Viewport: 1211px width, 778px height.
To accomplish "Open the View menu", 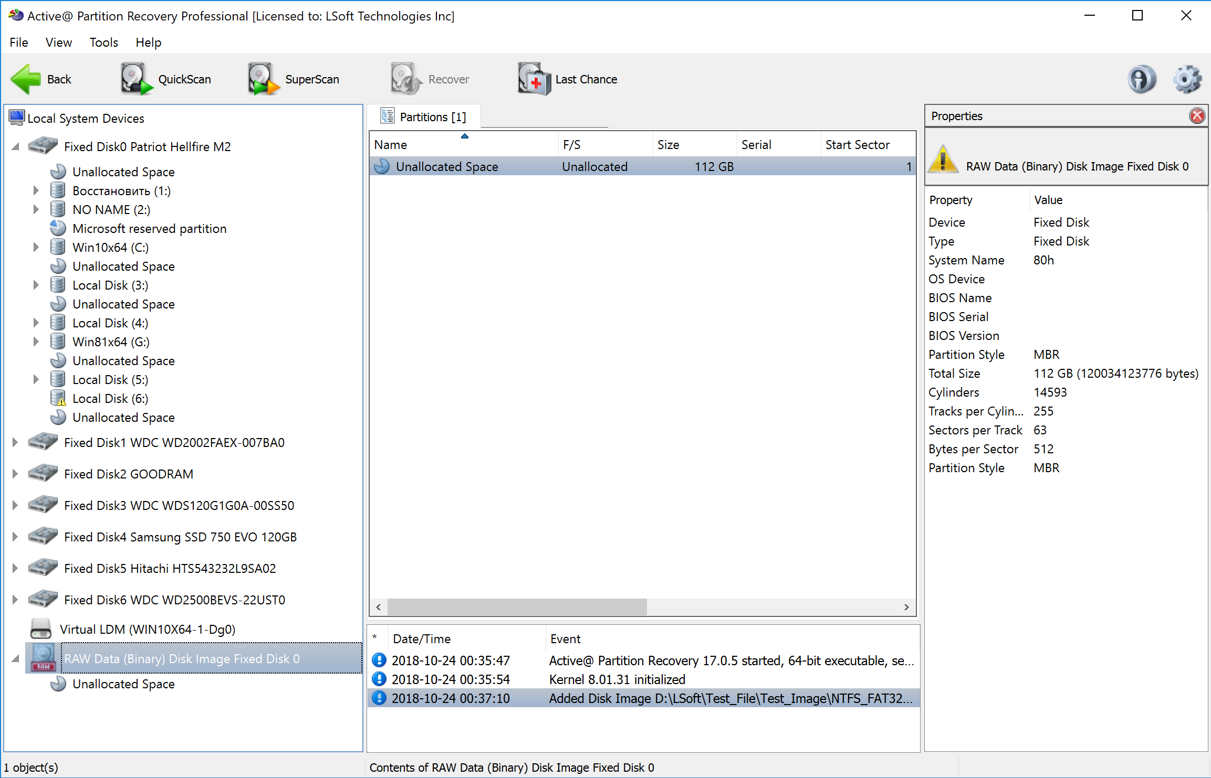I will 58,42.
